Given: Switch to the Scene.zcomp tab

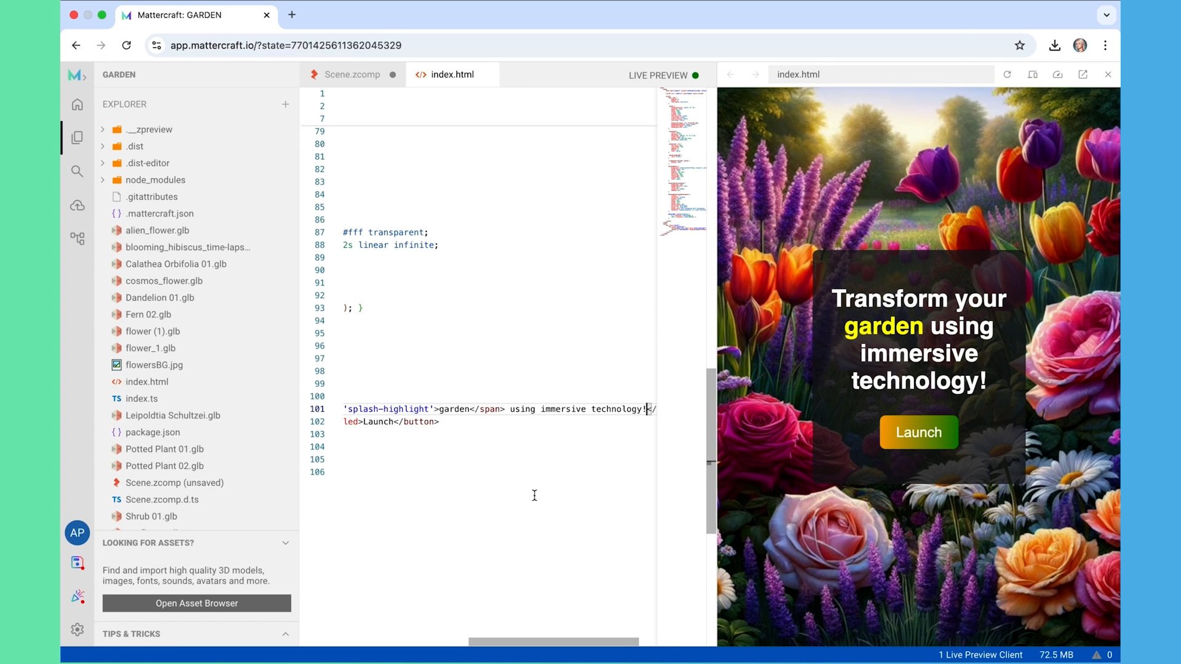Looking at the screenshot, I should tap(352, 74).
